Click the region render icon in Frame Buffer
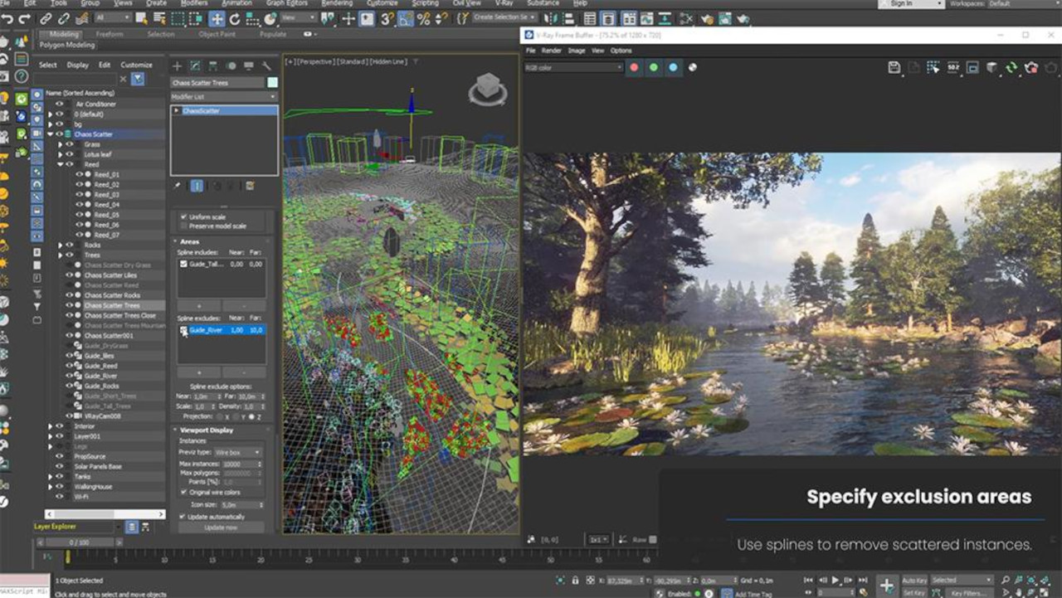1062x598 pixels. click(972, 67)
